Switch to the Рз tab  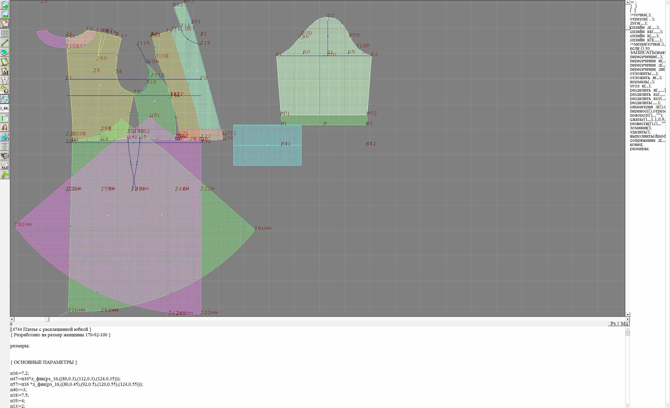coord(613,324)
